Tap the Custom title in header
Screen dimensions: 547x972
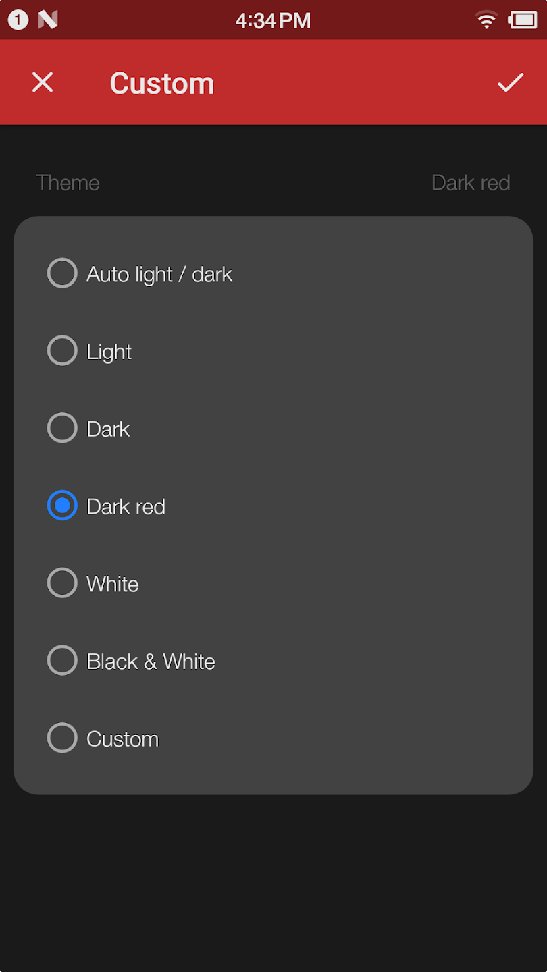pyautogui.click(x=162, y=83)
